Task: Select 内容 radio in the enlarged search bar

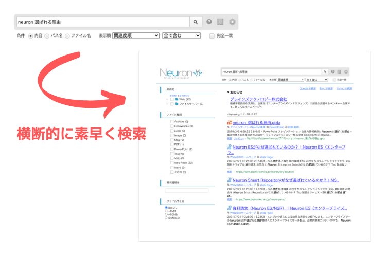Action: coord(30,36)
